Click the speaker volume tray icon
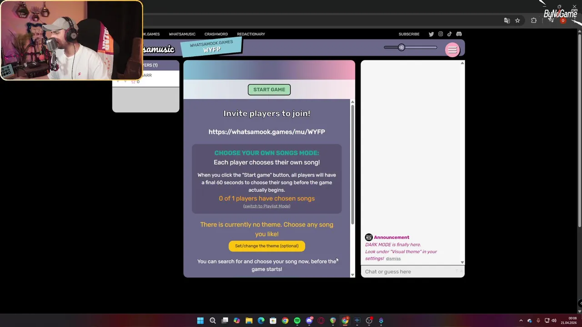Viewport: 582px width, 327px height. click(x=554, y=321)
